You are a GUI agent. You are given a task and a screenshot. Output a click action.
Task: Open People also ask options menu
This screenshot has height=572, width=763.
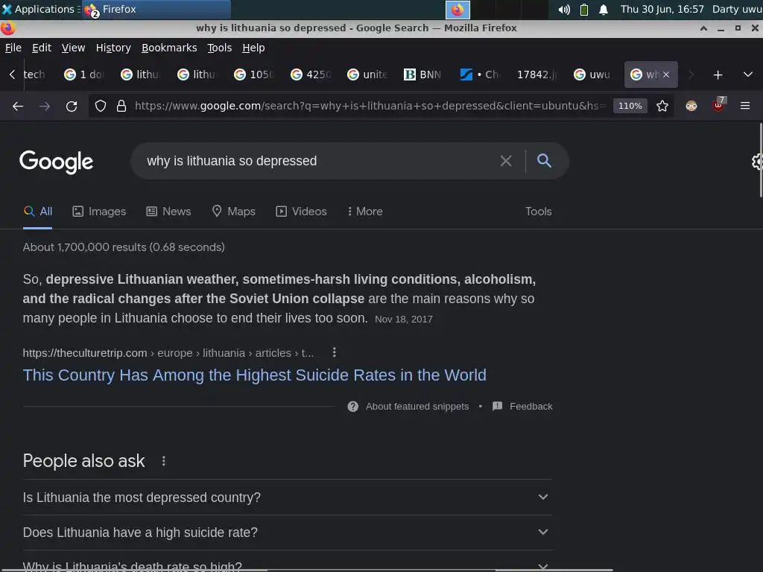tap(163, 461)
